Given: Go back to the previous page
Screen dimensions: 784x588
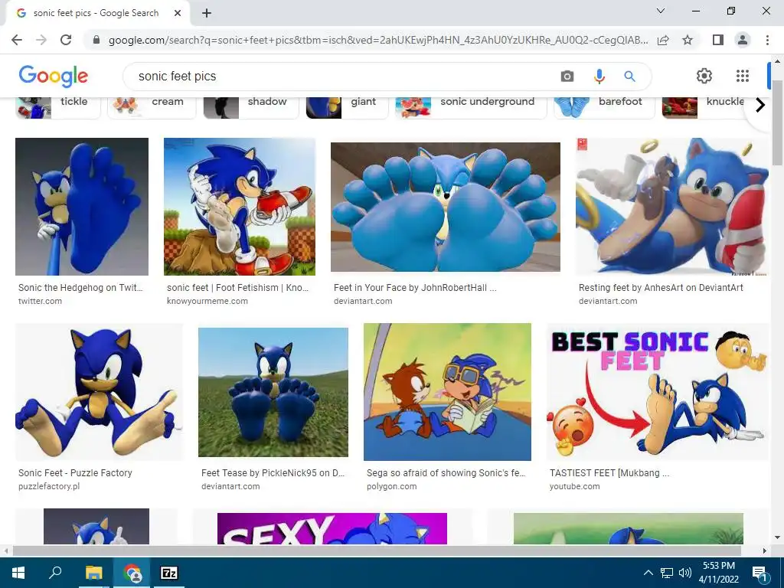Looking at the screenshot, I should 17,40.
